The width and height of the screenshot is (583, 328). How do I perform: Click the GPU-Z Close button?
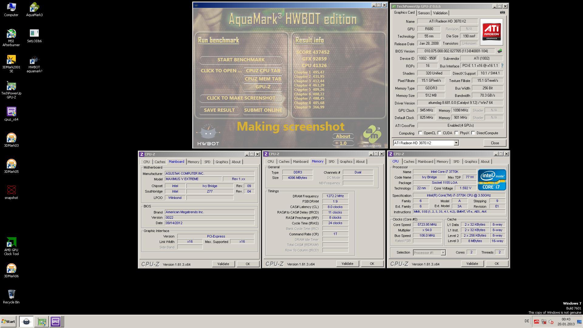[495, 143]
